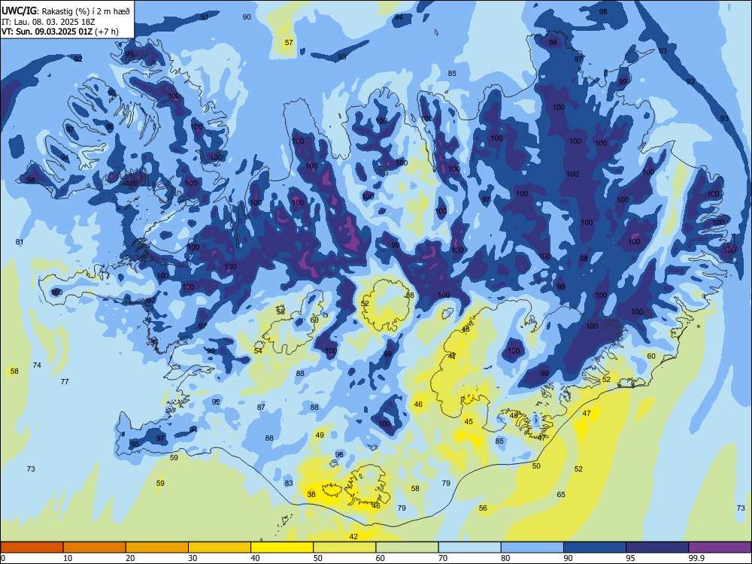
Task: Click the '38' humidity value on the map
Action: (x=311, y=494)
